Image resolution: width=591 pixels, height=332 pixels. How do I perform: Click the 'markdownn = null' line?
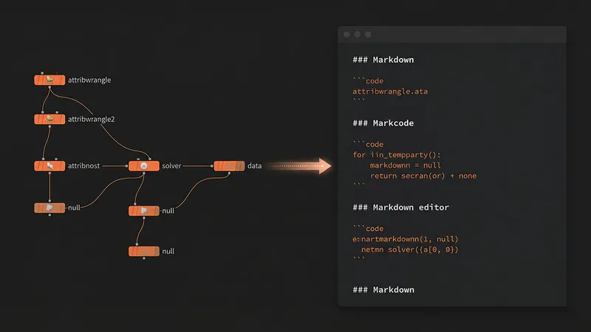405,165
